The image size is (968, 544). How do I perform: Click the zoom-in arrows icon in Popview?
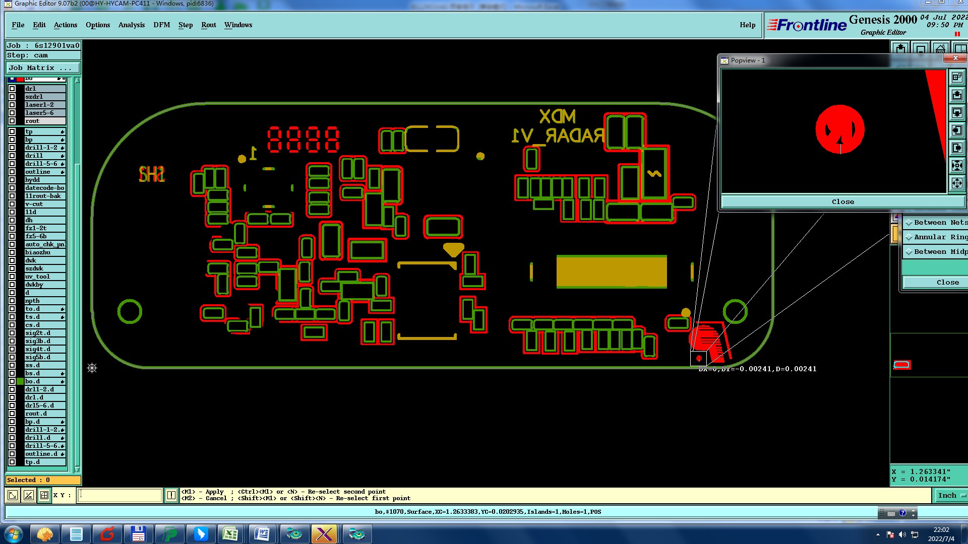pos(957,165)
